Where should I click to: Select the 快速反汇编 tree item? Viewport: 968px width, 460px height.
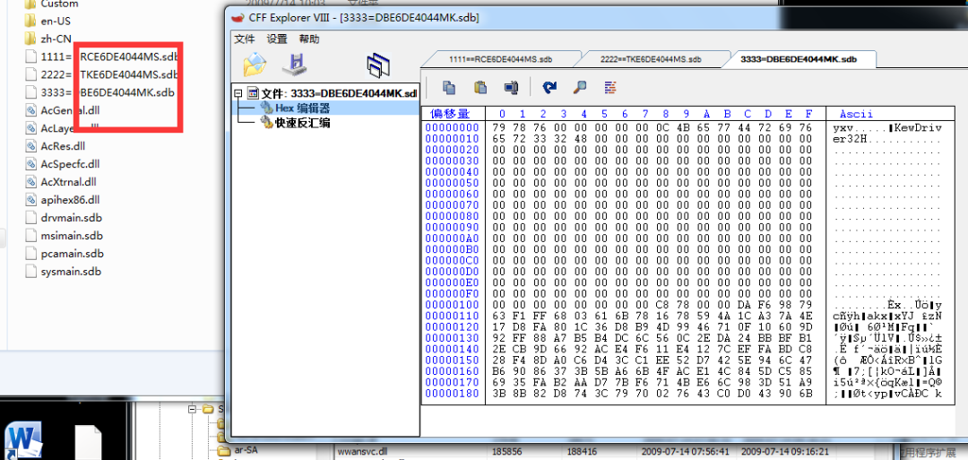[303, 122]
